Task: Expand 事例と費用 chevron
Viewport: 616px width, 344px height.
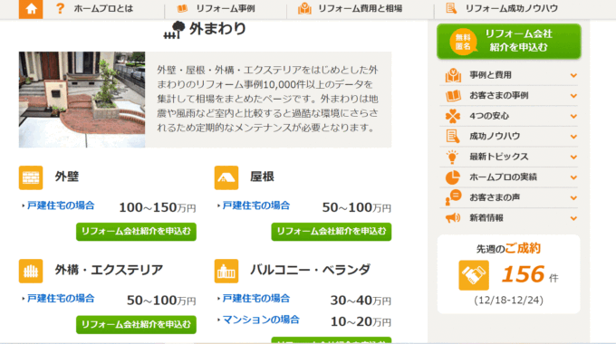Action: [x=573, y=75]
